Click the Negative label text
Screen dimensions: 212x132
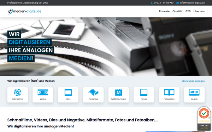[x=93, y=99]
